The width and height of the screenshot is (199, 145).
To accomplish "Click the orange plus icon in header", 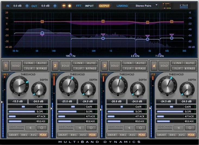I will tap(64, 6).
